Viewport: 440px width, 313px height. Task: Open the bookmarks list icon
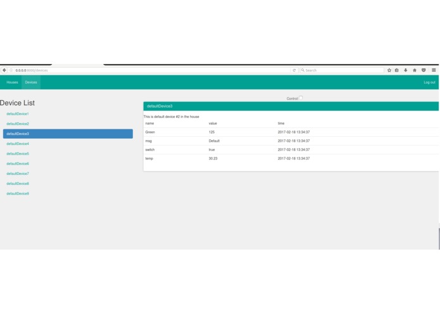(x=397, y=70)
